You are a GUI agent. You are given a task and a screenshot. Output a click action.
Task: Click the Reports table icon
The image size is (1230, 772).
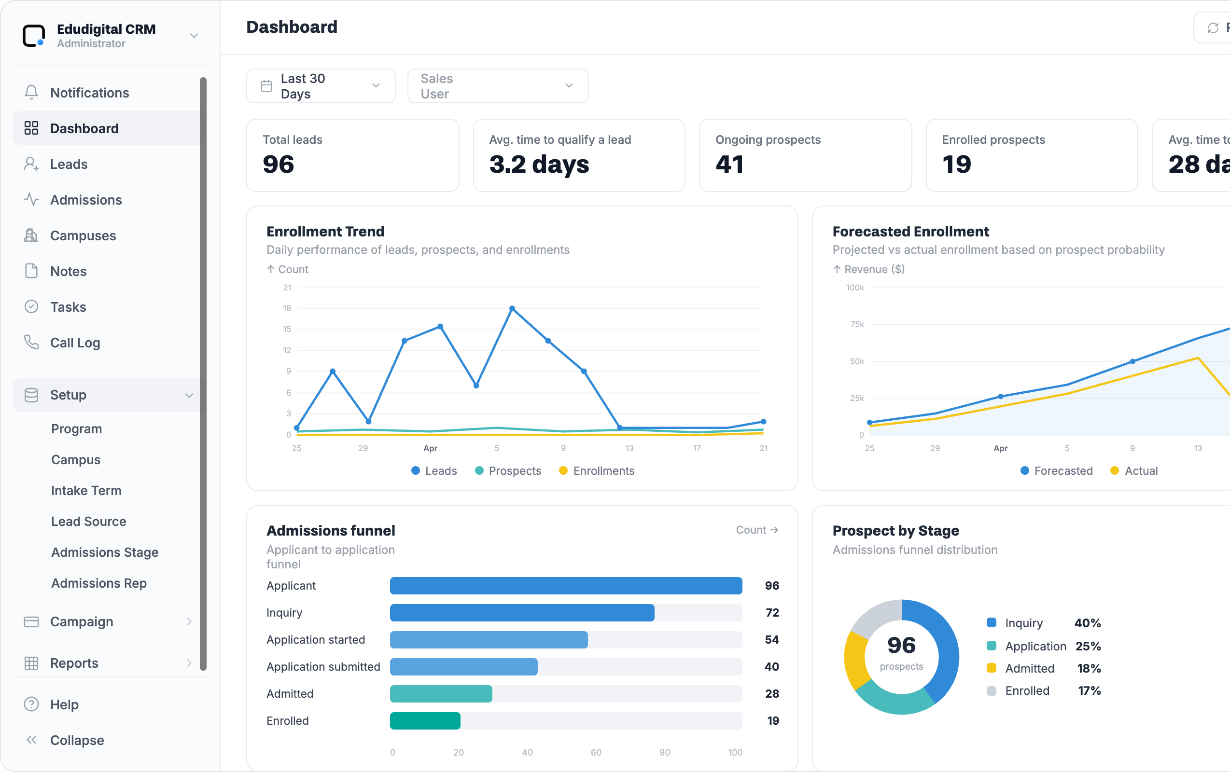pyautogui.click(x=31, y=663)
